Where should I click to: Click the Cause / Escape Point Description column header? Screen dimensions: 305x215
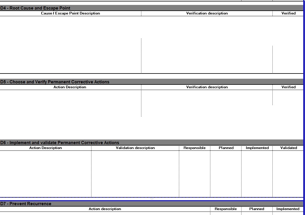70,13
